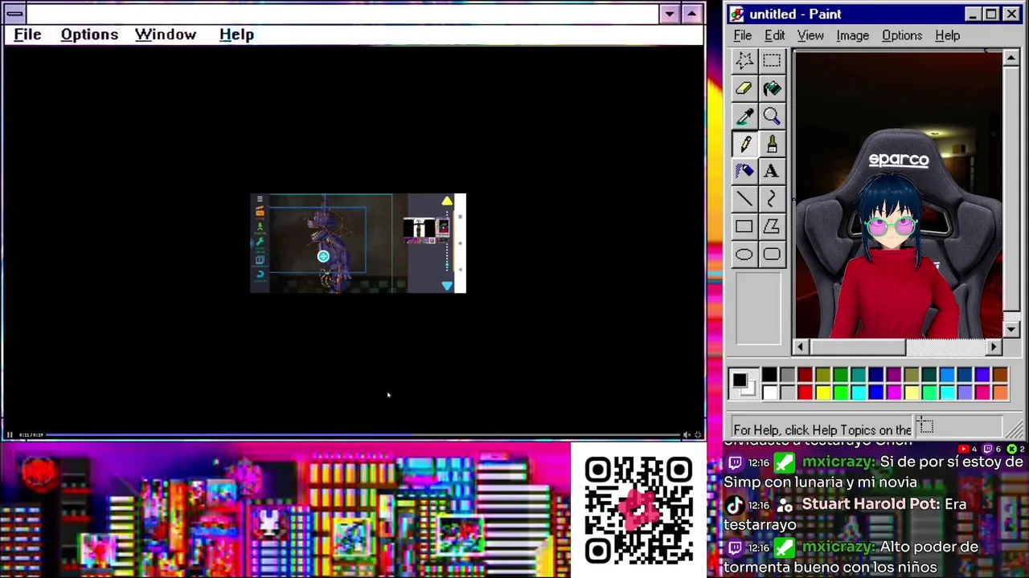Viewport: 1029px width, 578px height.
Task: Click Paint horizontal scroll left arrow
Action: [x=800, y=347]
